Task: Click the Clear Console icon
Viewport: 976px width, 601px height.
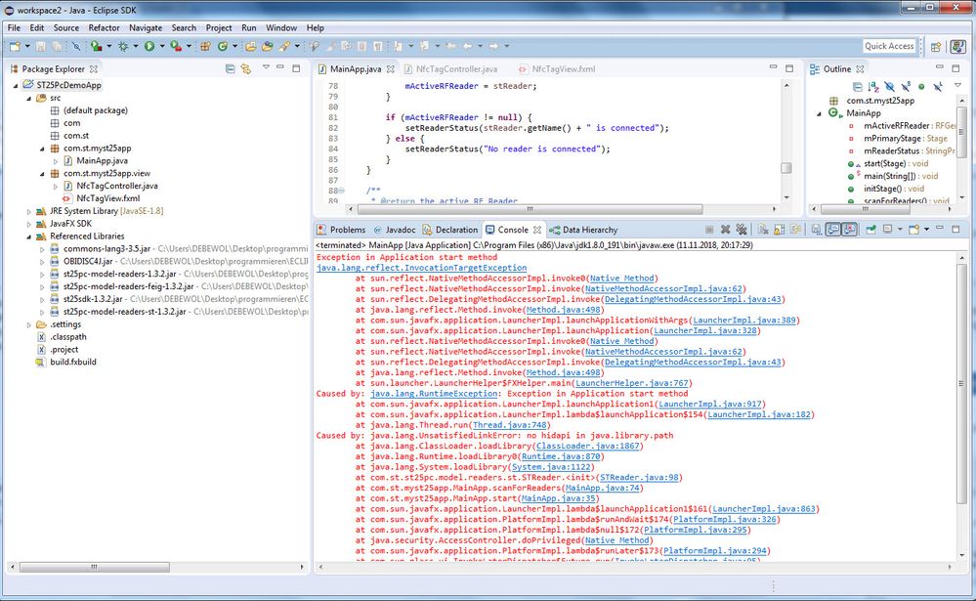Action: pyautogui.click(x=763, y=230)
